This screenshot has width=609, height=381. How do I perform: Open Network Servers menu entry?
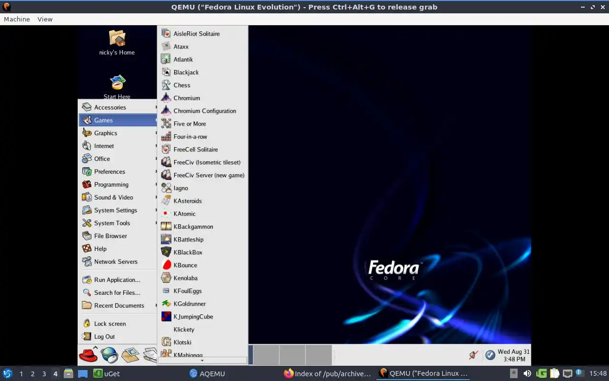point(118,262)
